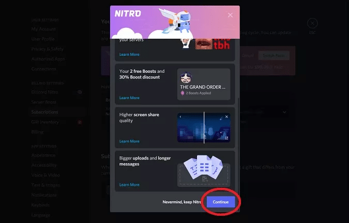Open My Account in settings sidebar
349x223 pixels.
tap(43, 29)
